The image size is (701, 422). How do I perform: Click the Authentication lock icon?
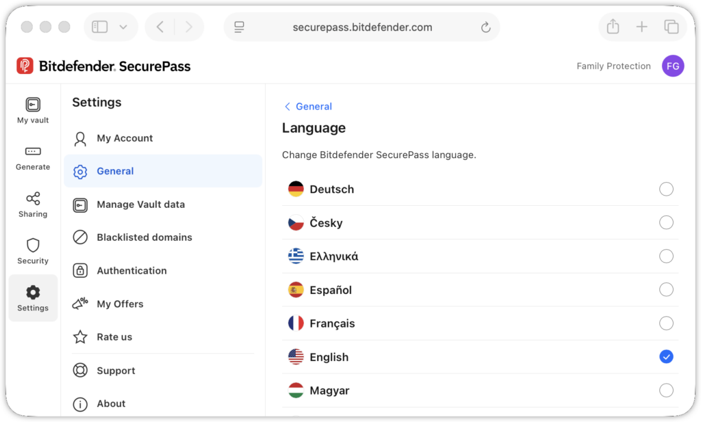tap(80, 271)
